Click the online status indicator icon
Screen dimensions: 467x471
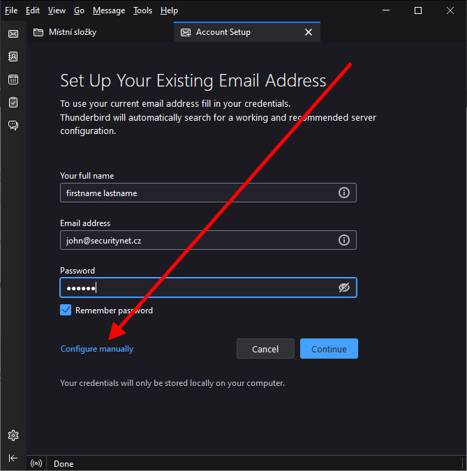click(36, 463)
